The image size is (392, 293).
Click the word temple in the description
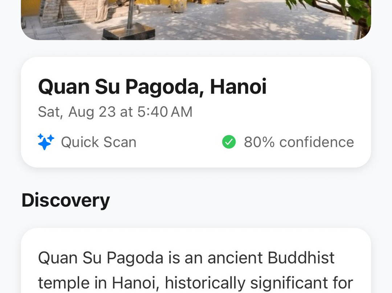pos(64,283)
